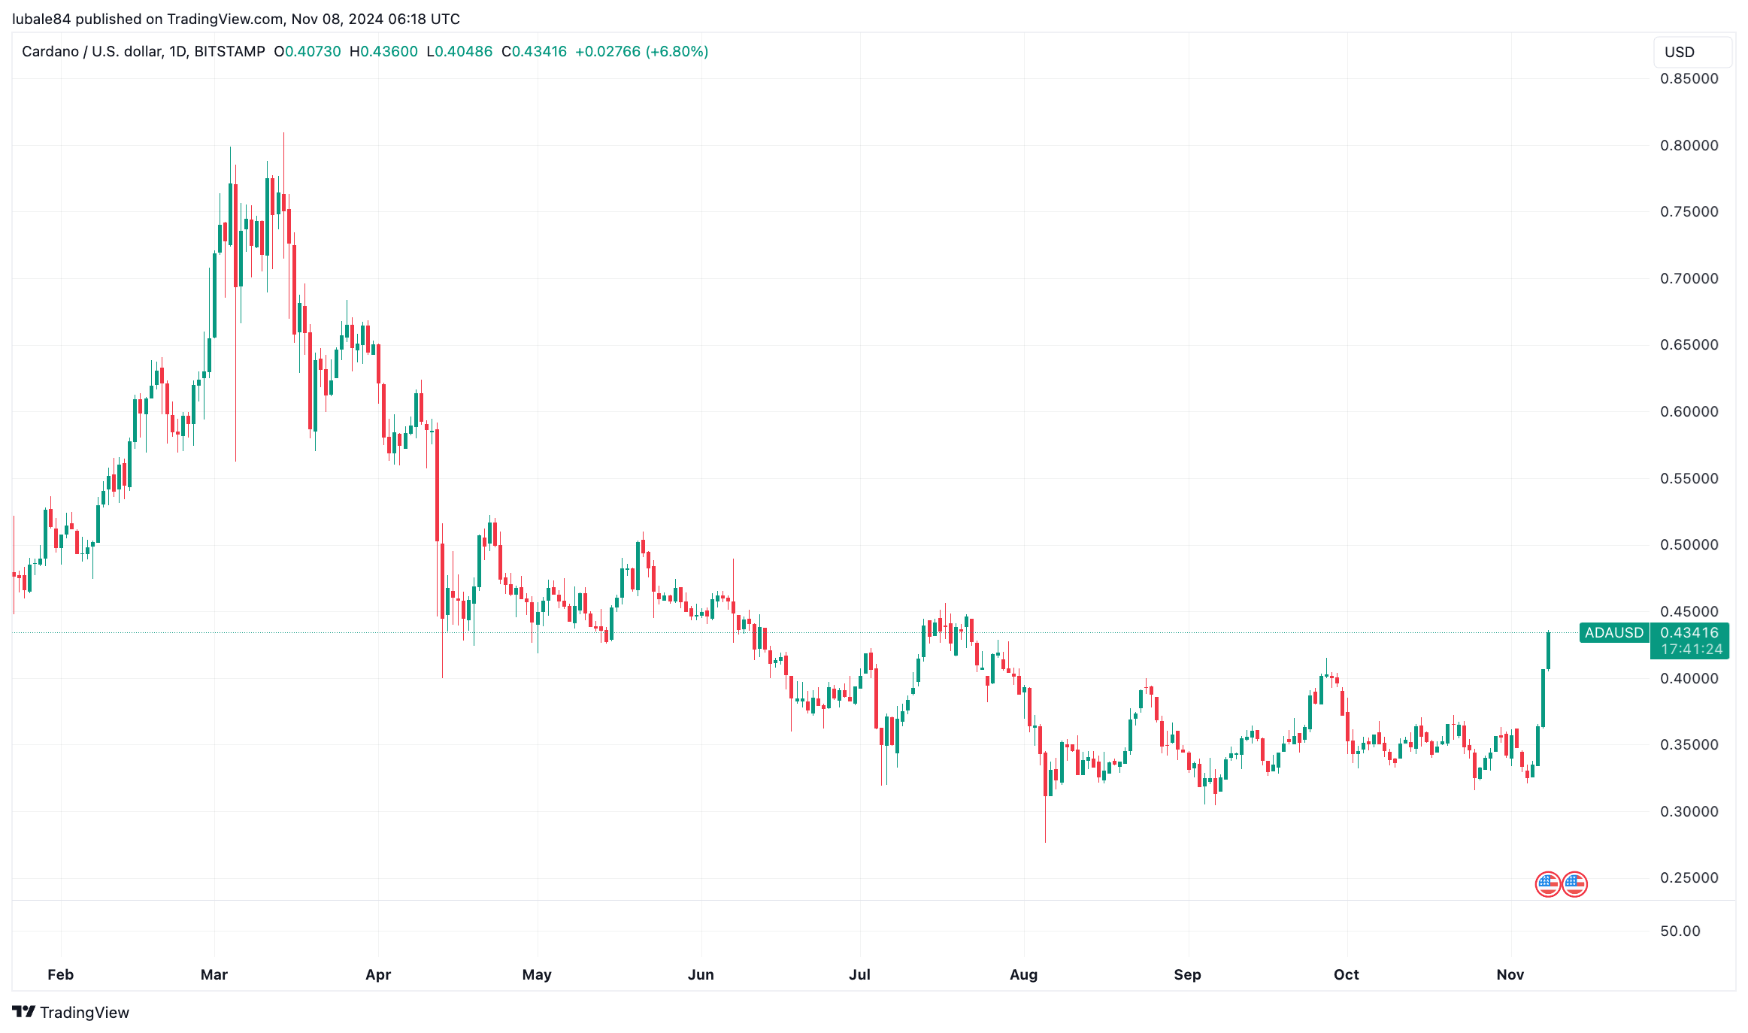The height and width of the screenshot is (1033, 1748).
Task: Click the 0.60000 price axis label
Action: pyautogui.click(x=1689, y=411)
